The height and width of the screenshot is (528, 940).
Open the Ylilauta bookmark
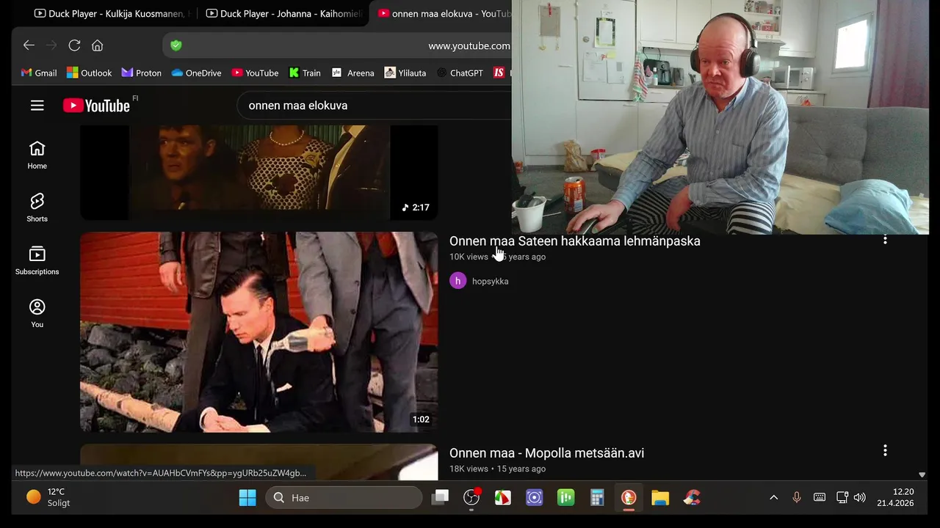pos(405,73)
